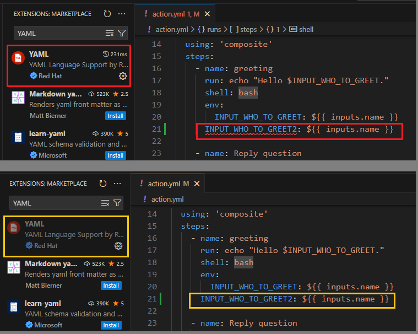418x334 pixels.
Task: Click action.yml in the bottom breadcrumb
Action: tap(167, 200)
